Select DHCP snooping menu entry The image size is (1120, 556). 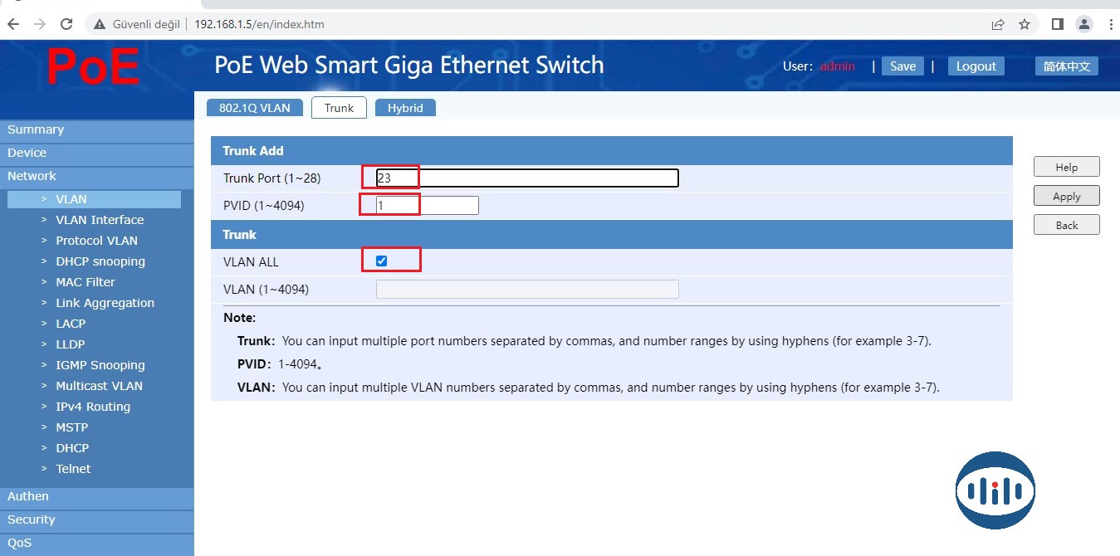click(100, 261)
